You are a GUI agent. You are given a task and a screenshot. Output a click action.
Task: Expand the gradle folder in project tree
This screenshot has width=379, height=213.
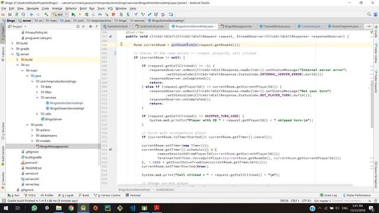point(12,49)
